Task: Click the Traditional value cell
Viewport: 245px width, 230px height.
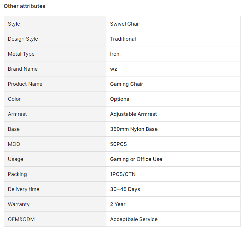Action: pyautogui.click(x=173, y=39)
